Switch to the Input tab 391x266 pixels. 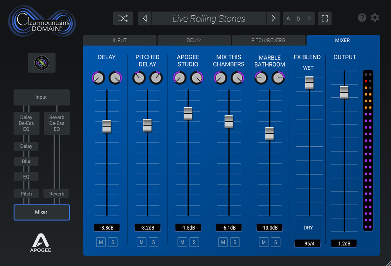coord(120,40)
